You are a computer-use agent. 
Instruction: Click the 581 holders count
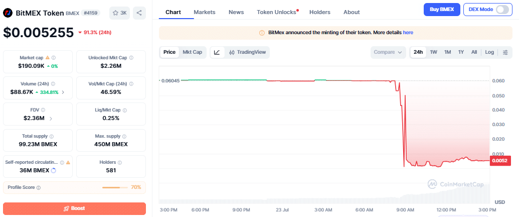tap(111, 171)
